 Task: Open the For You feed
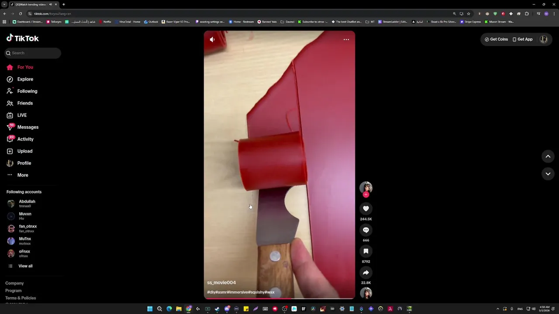coord(20,67)
